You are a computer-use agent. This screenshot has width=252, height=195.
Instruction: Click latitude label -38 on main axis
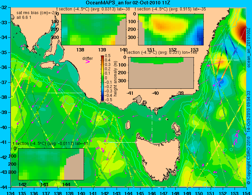(x=4, y=97)
